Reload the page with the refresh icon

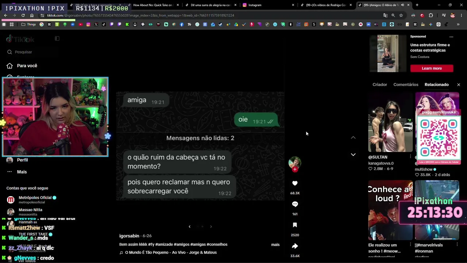[23, 15]
